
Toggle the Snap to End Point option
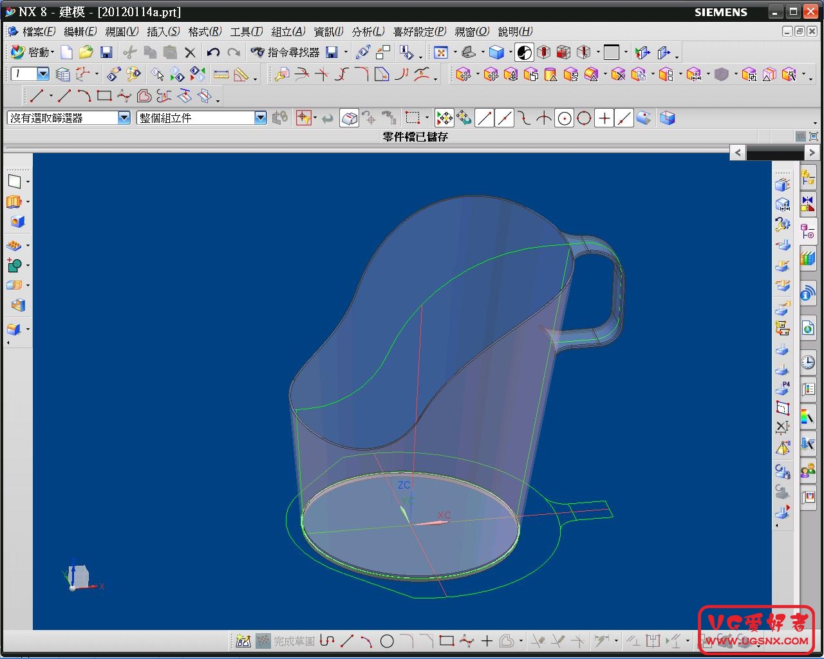coord(485,118)
